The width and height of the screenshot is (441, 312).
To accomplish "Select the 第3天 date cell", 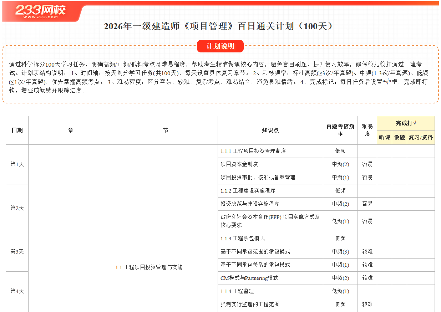I will click(x=17, y=252).
